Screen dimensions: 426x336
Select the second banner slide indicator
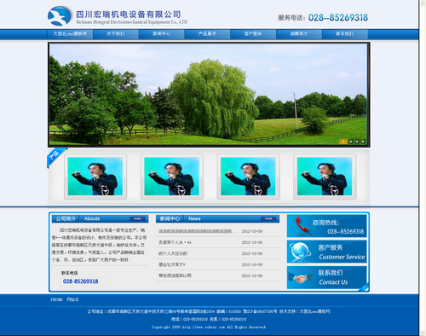[x=351, y=142]
